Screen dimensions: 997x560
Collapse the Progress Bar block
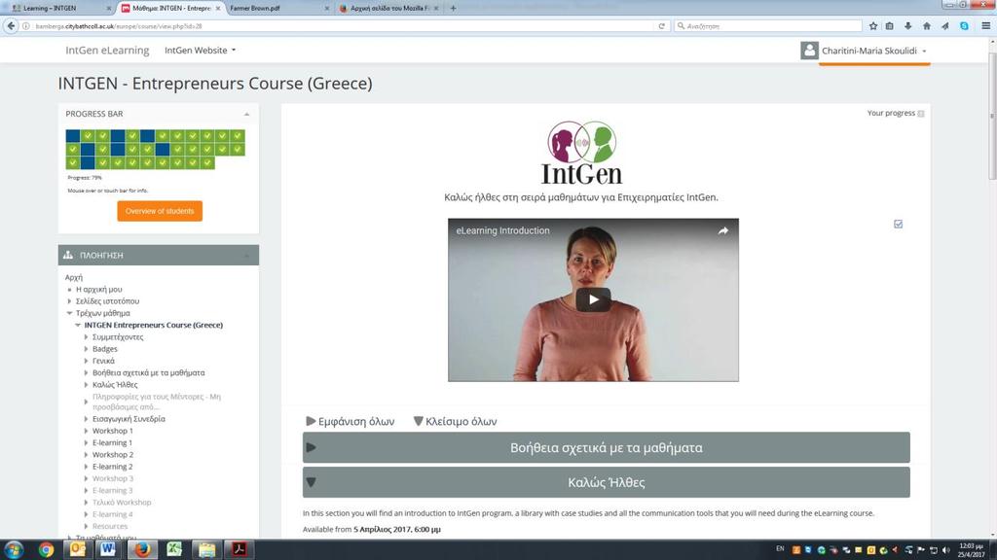(246, 115)
